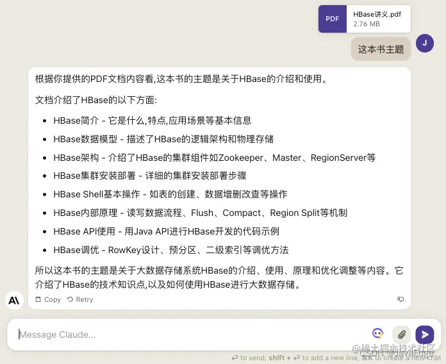Click the bullet about HBase架构 and Zookeeper
446x364 pixels.
click(215, 158)
